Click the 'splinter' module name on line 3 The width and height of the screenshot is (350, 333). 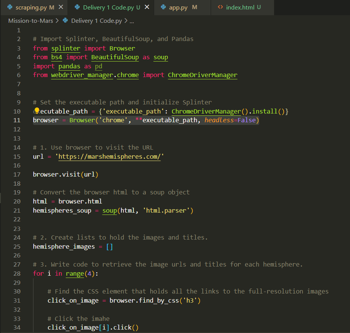(66, 48)
